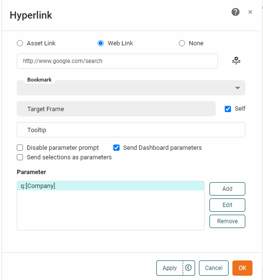Select the None radio button
263x280 pixels.
(182, 43)
